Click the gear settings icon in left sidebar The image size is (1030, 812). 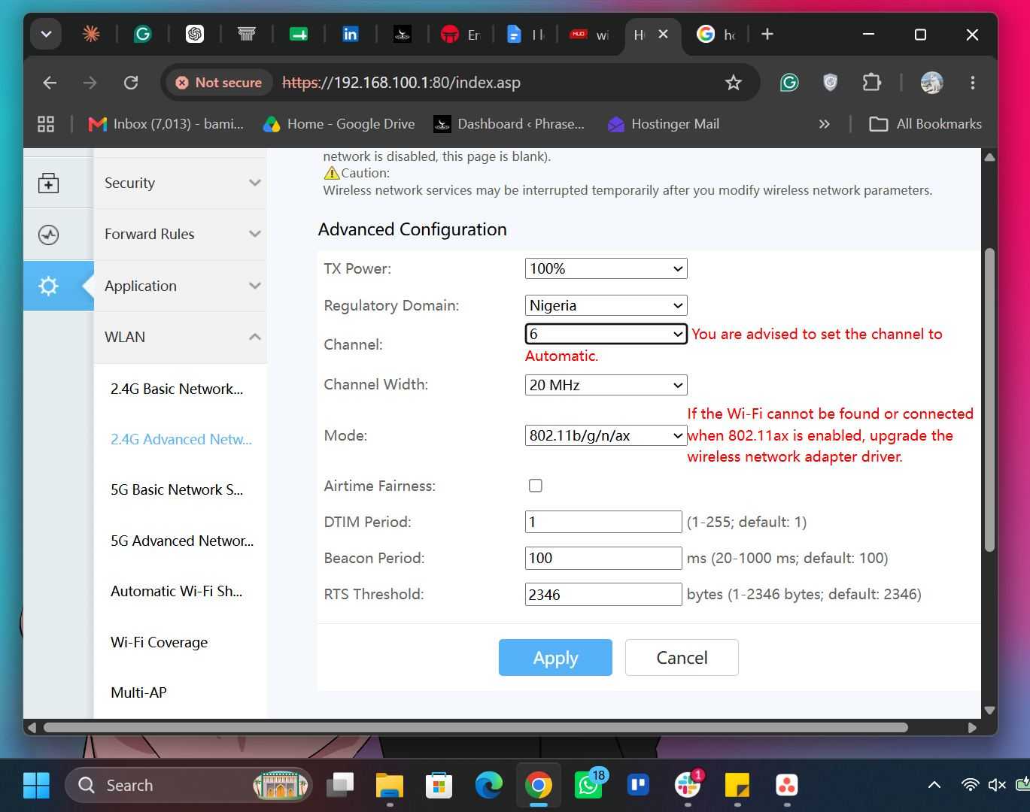(48, 286)
